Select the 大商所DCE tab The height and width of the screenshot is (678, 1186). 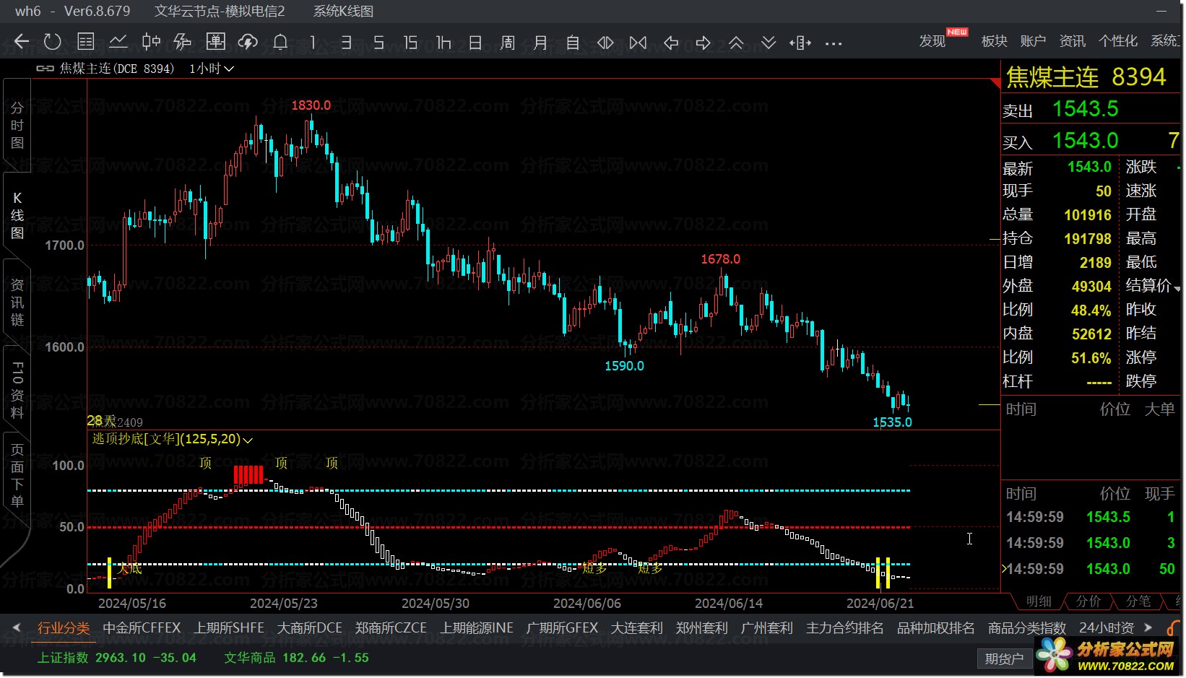[x=310, y=628]
